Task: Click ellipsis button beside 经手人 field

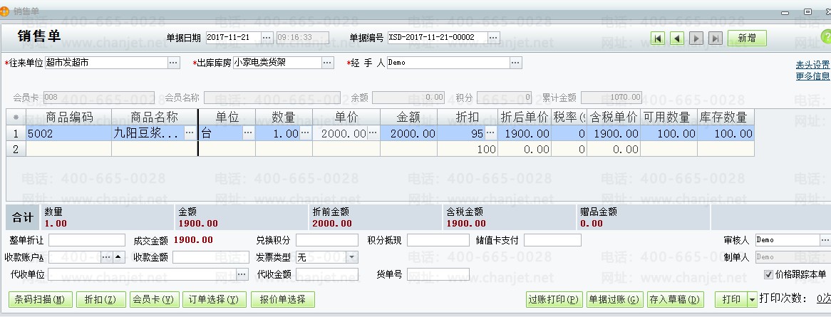Action: click(x=516, y=63)
